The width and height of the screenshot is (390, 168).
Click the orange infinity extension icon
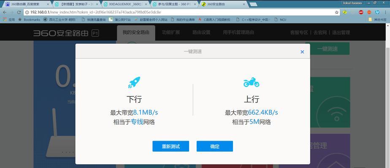point(369,12)
